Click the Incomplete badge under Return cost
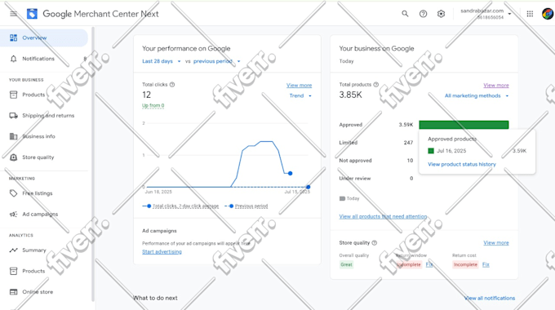Image resolution: width=555 pixels, height=310 pixels. (x=465, y=264)
